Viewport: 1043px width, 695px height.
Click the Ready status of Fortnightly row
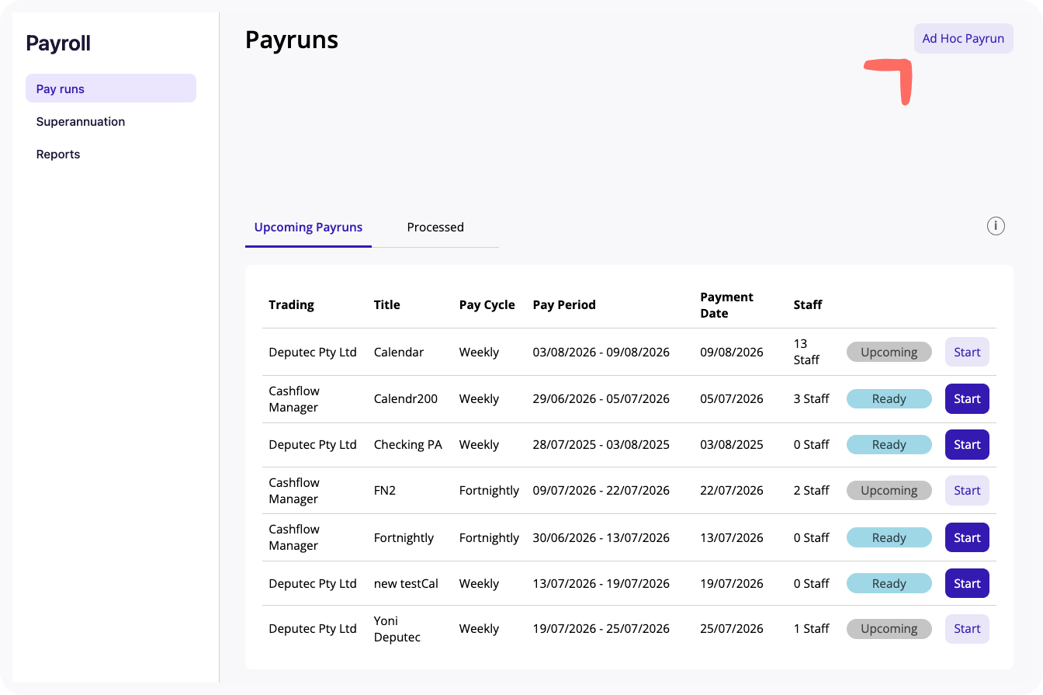coord(889,537)
